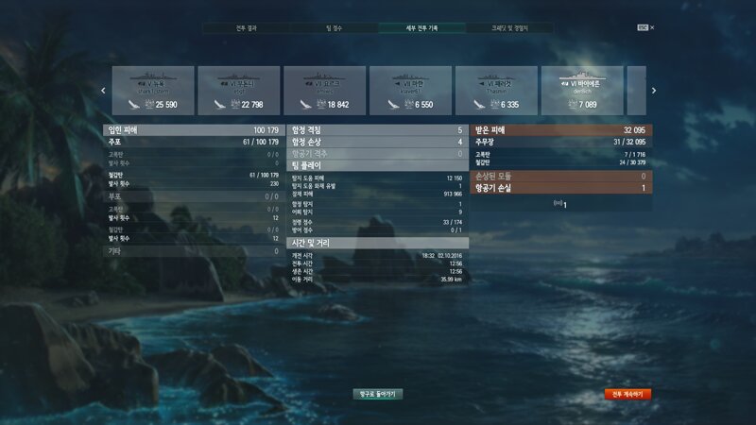
Task: Click the sunk marker on 6 550 card
Action: click(x=393, y=104)
